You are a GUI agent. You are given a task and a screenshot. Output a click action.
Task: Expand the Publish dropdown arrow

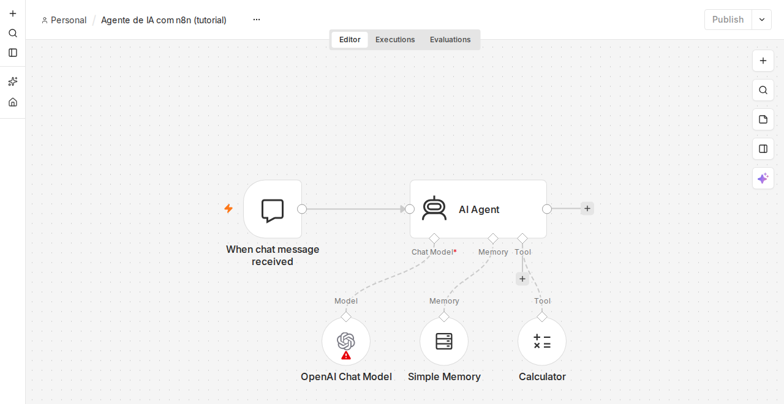tap(762, 20)
